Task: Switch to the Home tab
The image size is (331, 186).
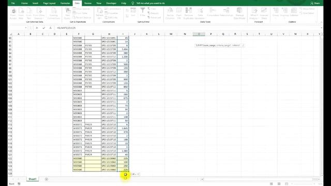Action: point(24,3)
